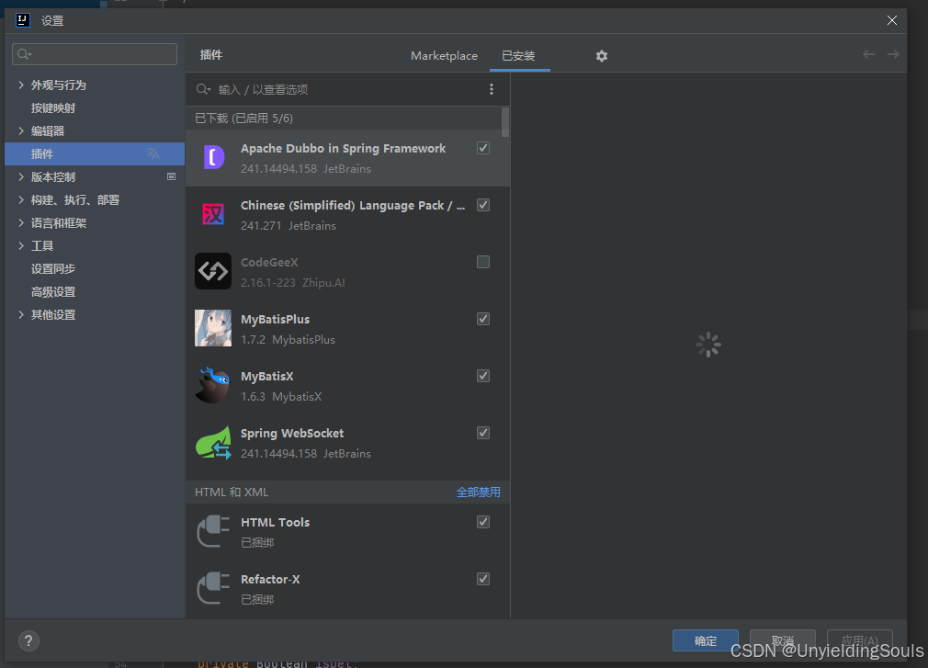This screenshot has width=928, height=668.
Task: Uncheck the Refactor-X plugin
Action: [x=483, y=579]
